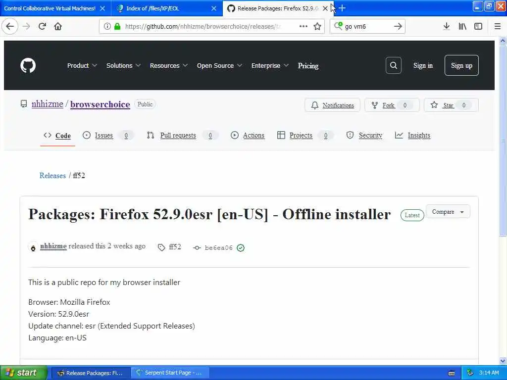Image resolution: width=507 pixels, height=380 pixels.
Task: Click the vertical scrollbar thumb
Action: coord(503,141)
